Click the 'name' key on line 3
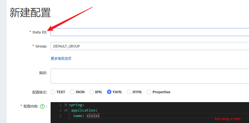Viewport: 249px width, 123px height. pos(77,116)
